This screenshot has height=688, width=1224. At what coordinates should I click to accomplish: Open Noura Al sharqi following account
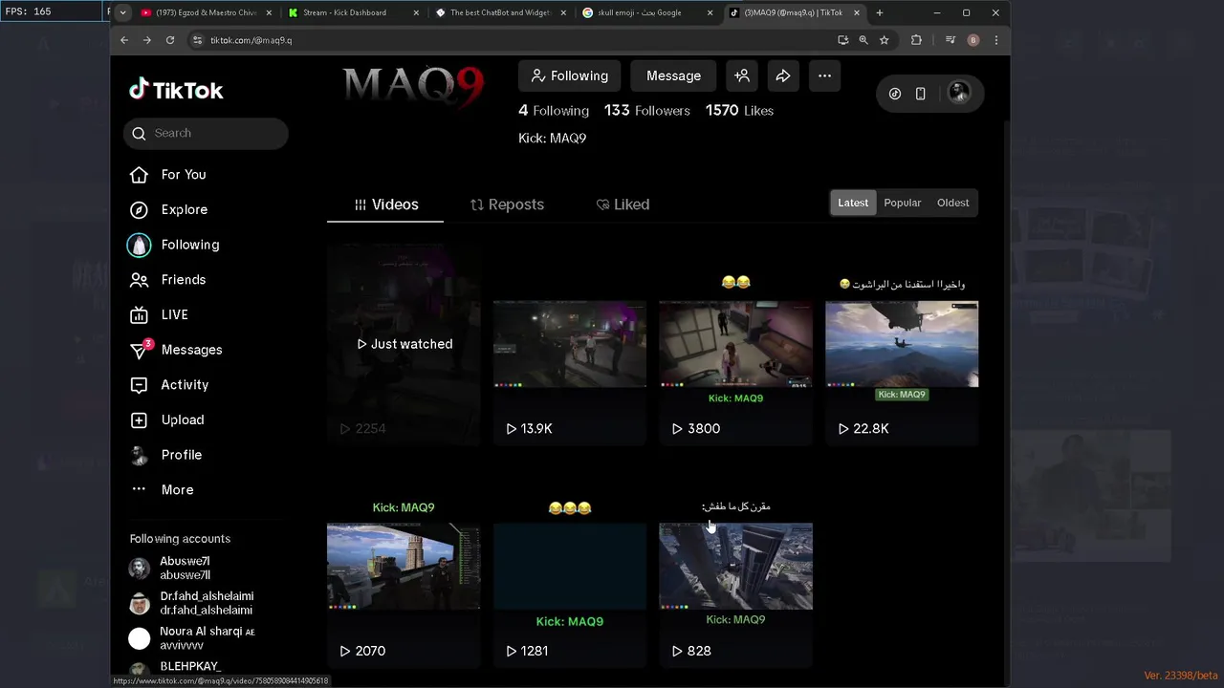(x=191, y=638)
